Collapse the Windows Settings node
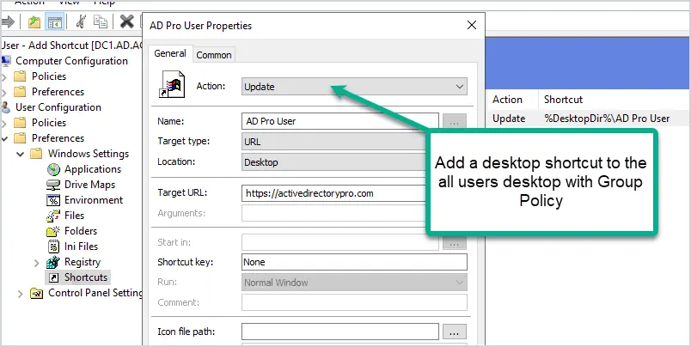Viewport: 691px width, 347px height. click(21, 155)
